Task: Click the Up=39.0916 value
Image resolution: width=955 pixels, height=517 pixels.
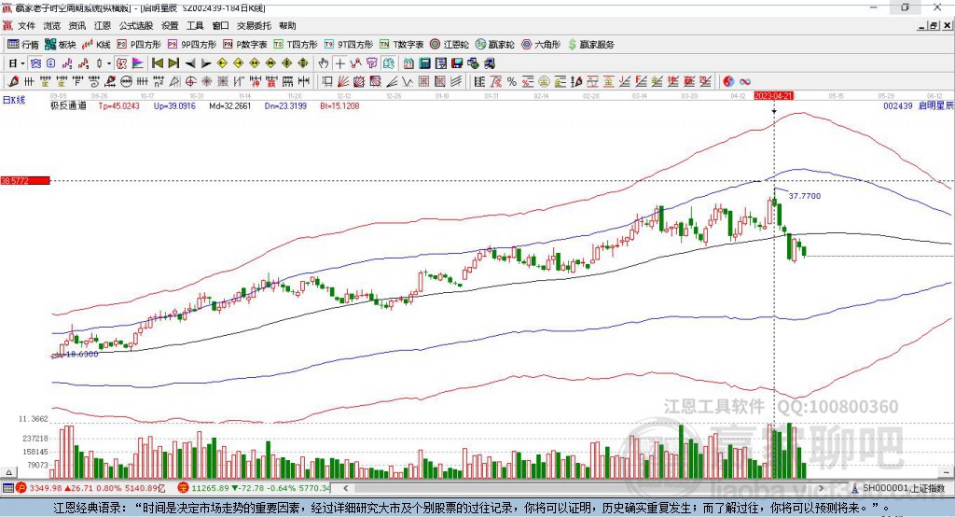Action: (x=174, y=106)
